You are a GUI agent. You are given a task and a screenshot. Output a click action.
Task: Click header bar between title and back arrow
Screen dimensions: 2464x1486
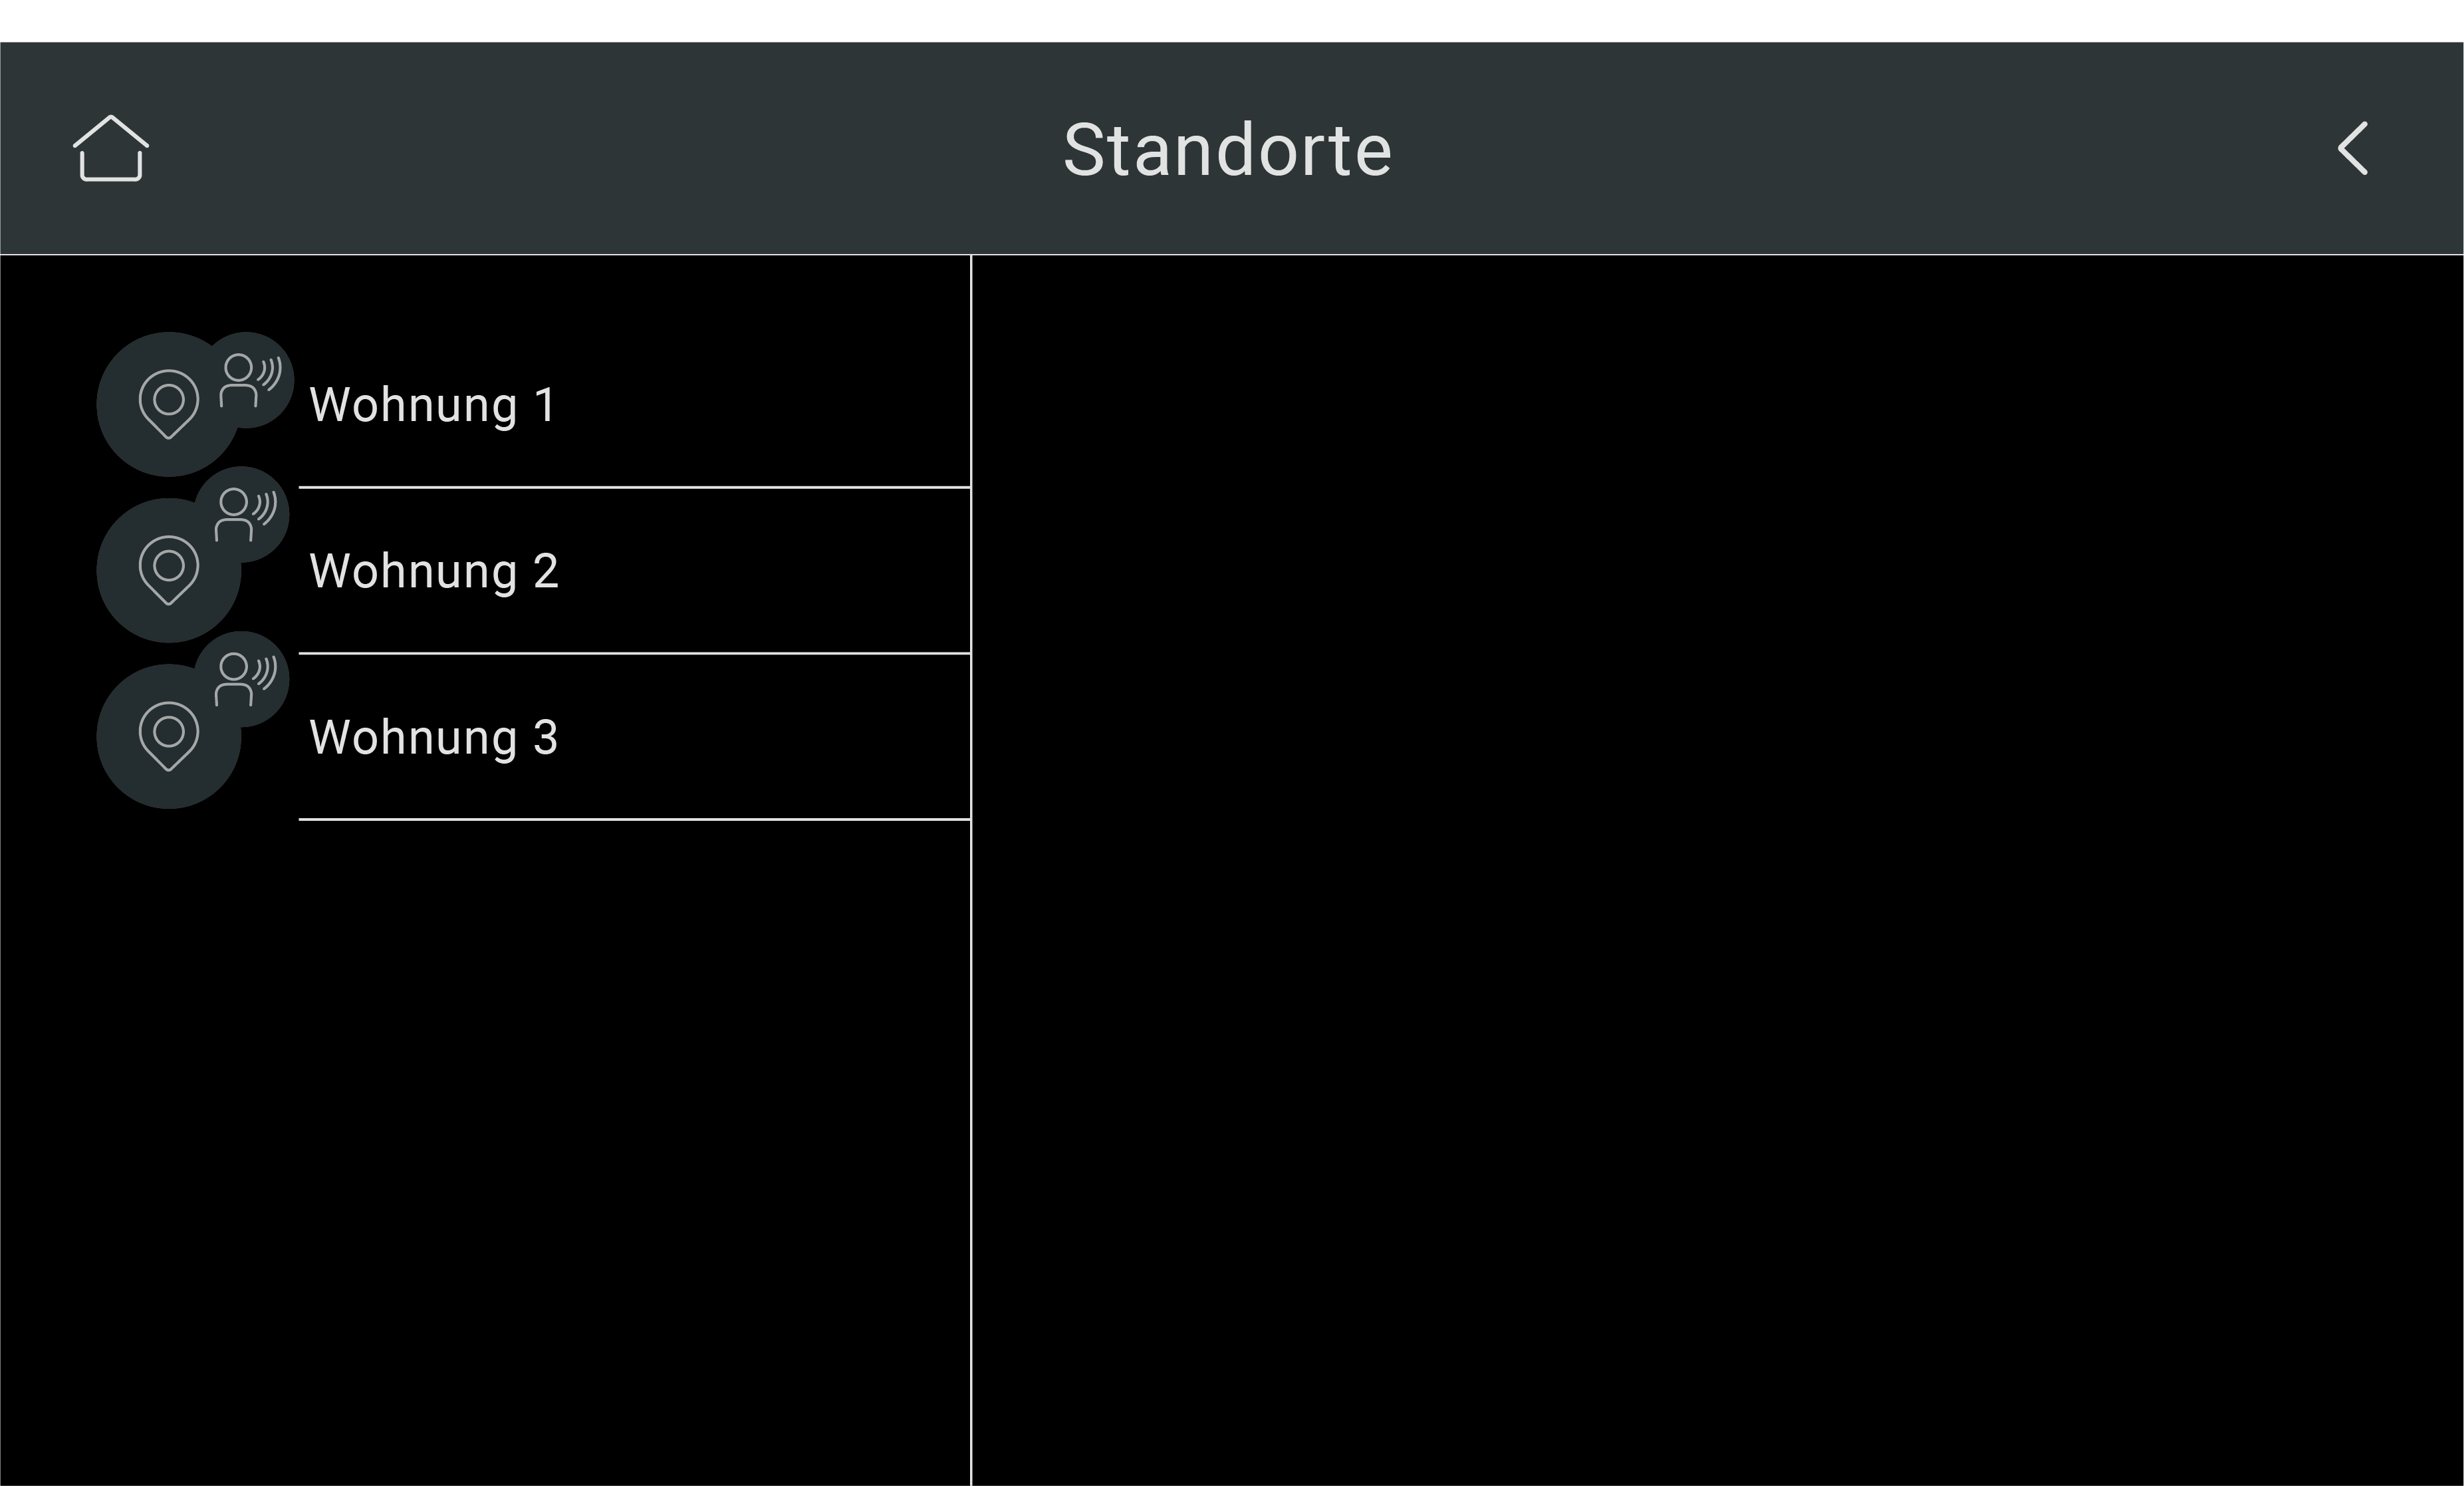point(1860,148)
